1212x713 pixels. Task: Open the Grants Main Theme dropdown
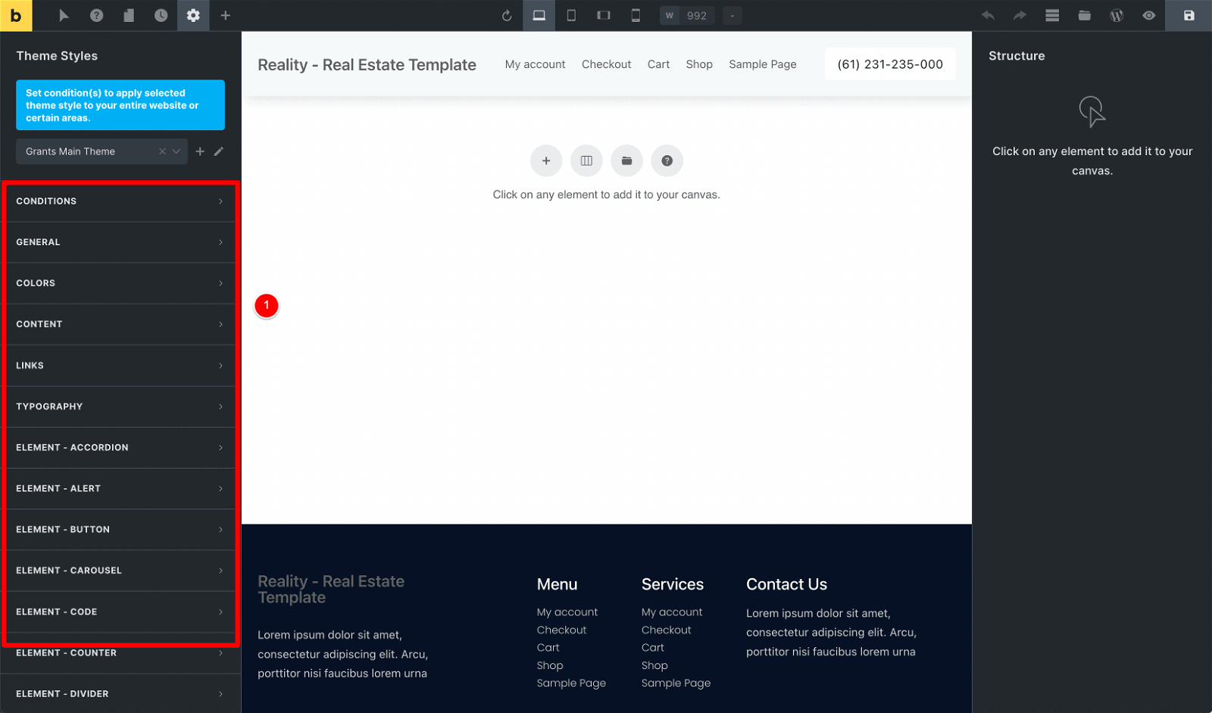[x=102, y=151]
